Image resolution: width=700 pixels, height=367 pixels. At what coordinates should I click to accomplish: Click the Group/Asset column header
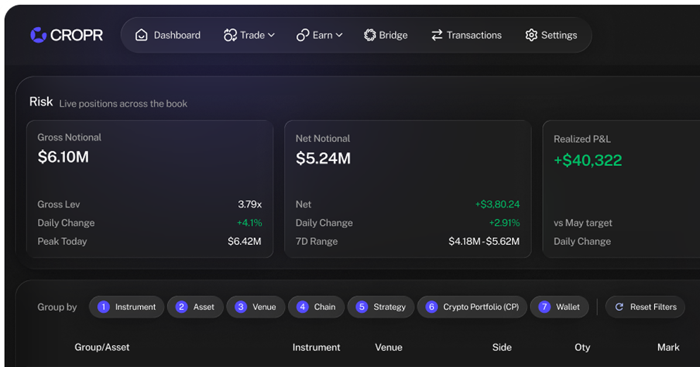[102, 347]
